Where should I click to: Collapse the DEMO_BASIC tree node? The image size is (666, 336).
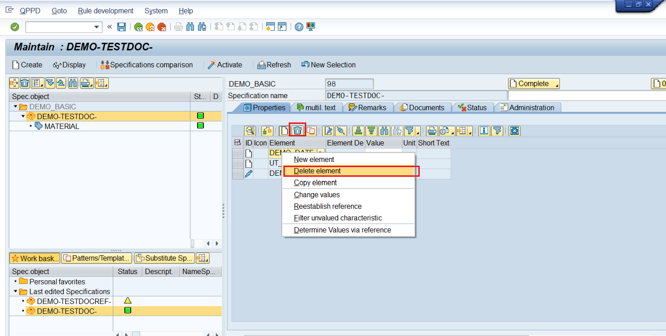15,106
